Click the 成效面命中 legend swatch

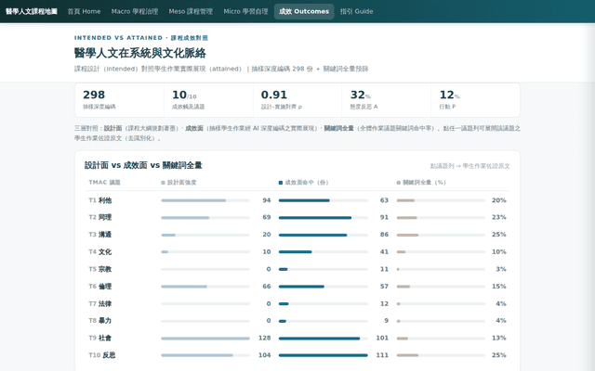click(281, 183)
